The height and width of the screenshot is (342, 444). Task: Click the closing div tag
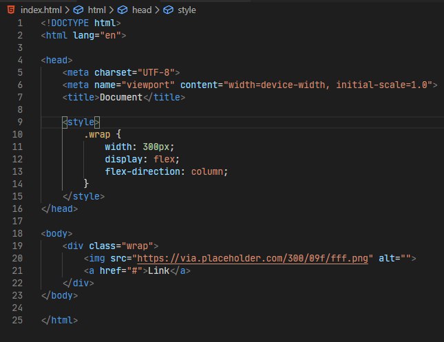click(78, 283)
